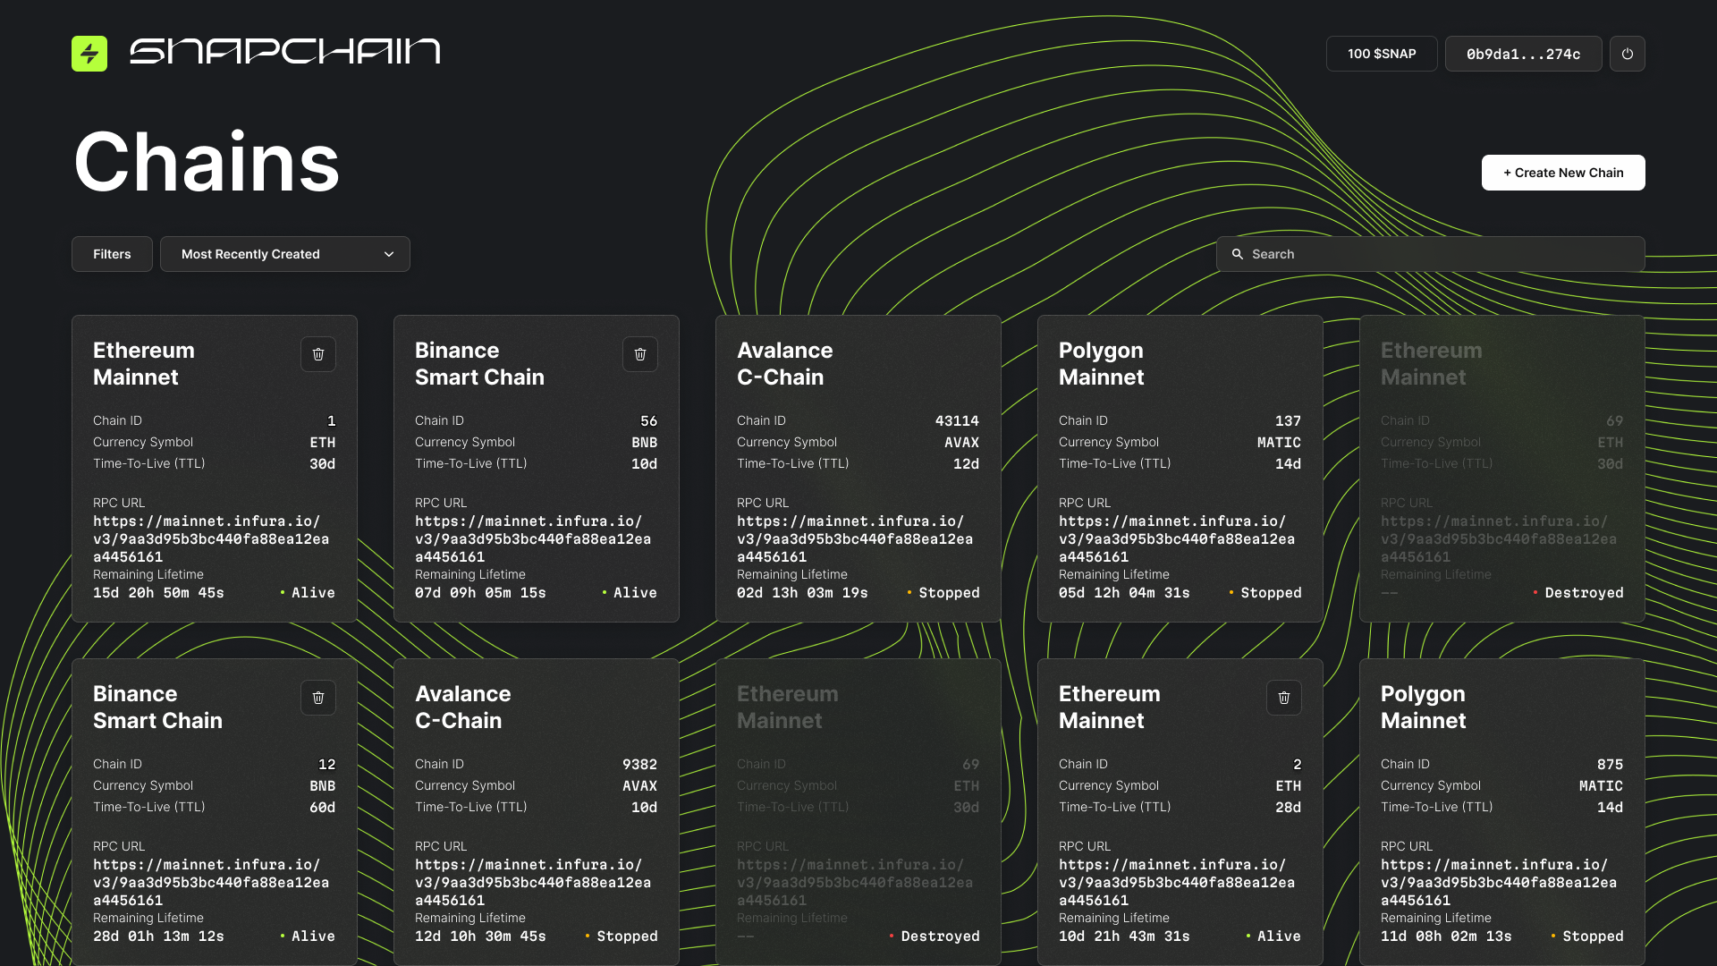Viewport: 1717px width, 966px height.
Task: Select the Polygon Mainnet 875 card
Action: 1501,812
